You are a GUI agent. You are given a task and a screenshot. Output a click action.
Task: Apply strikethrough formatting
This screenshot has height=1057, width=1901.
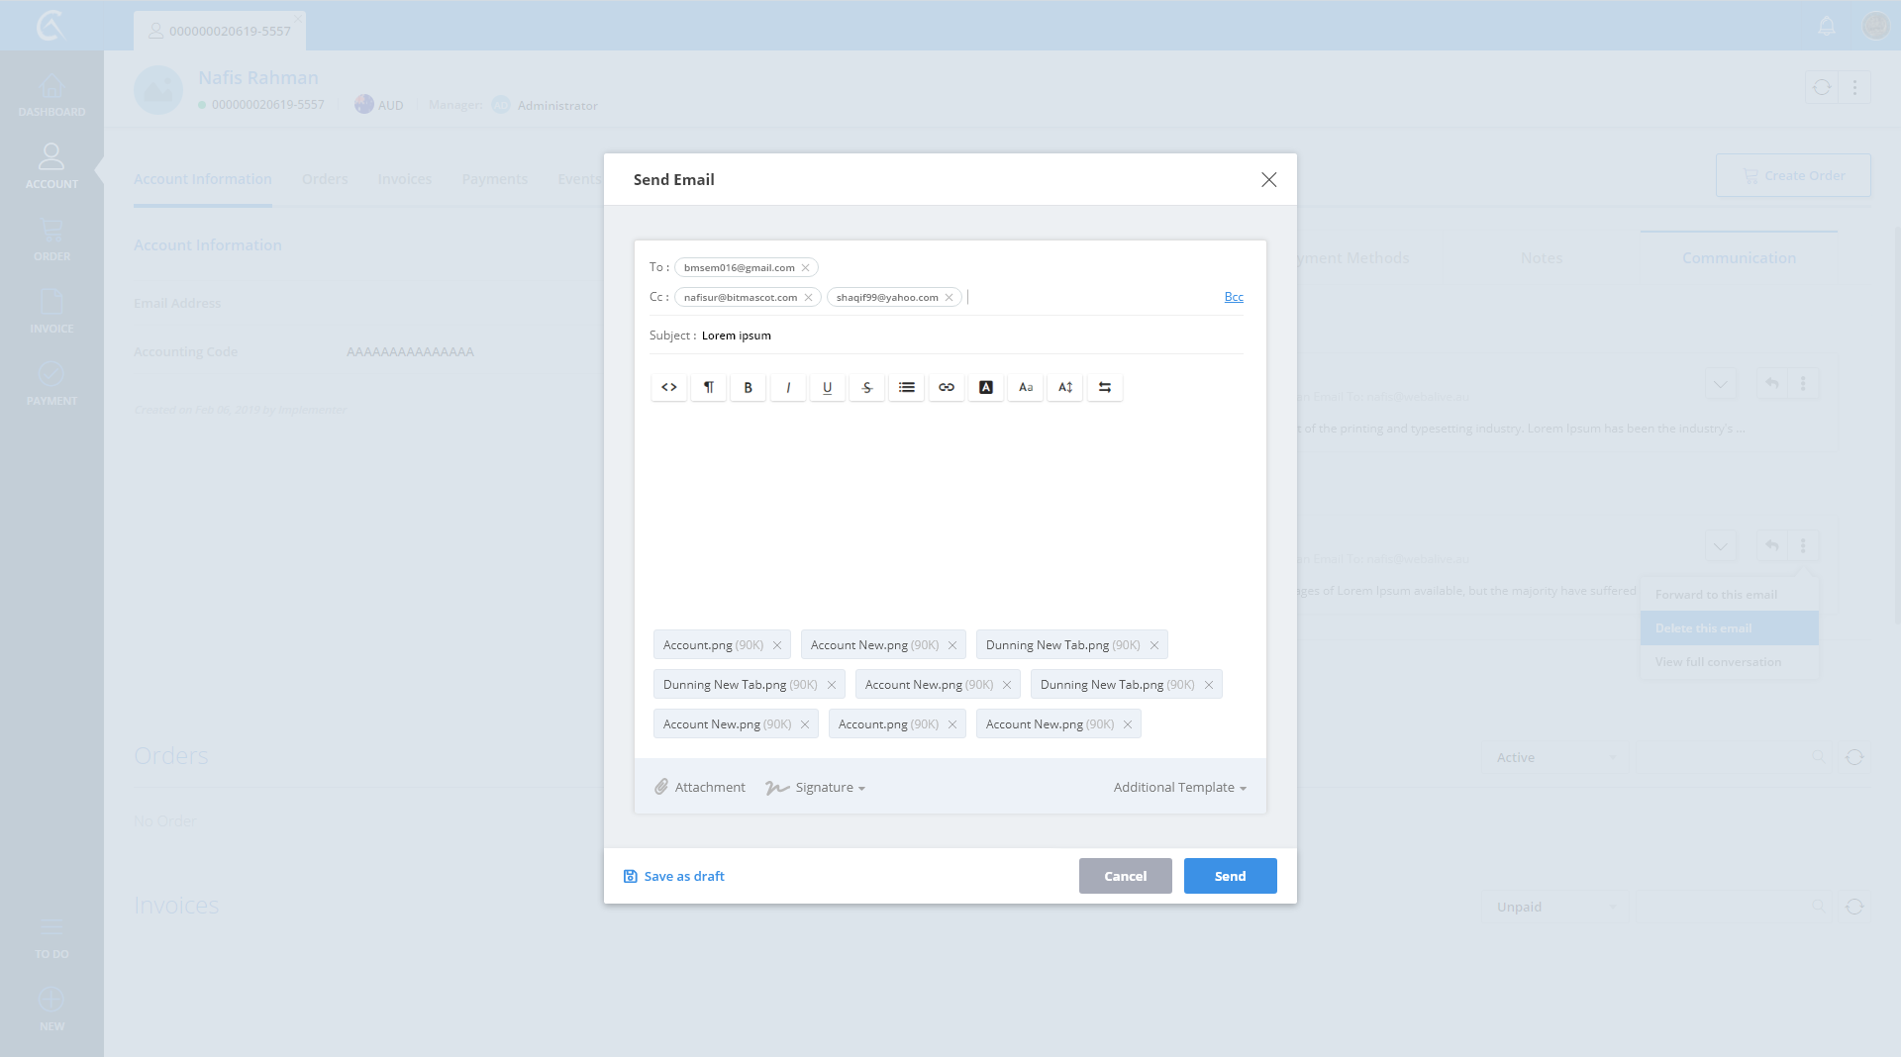tap(867, 387)
